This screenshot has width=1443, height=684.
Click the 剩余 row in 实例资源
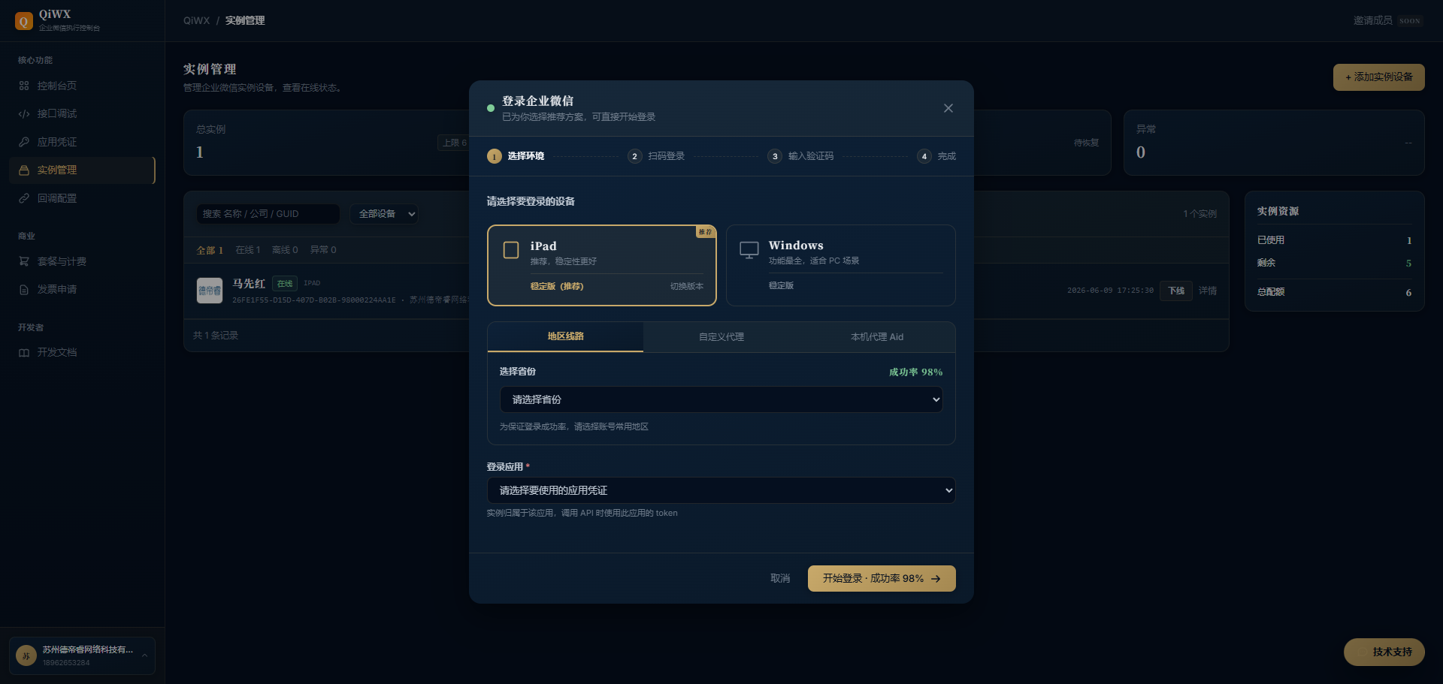(1335, 263)
